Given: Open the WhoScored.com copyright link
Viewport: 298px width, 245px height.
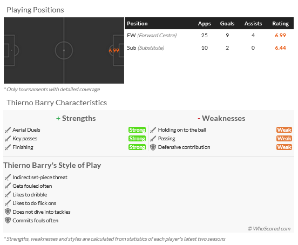Looking at the screenshot, I should pyautogui.click(x=269, y=228).
